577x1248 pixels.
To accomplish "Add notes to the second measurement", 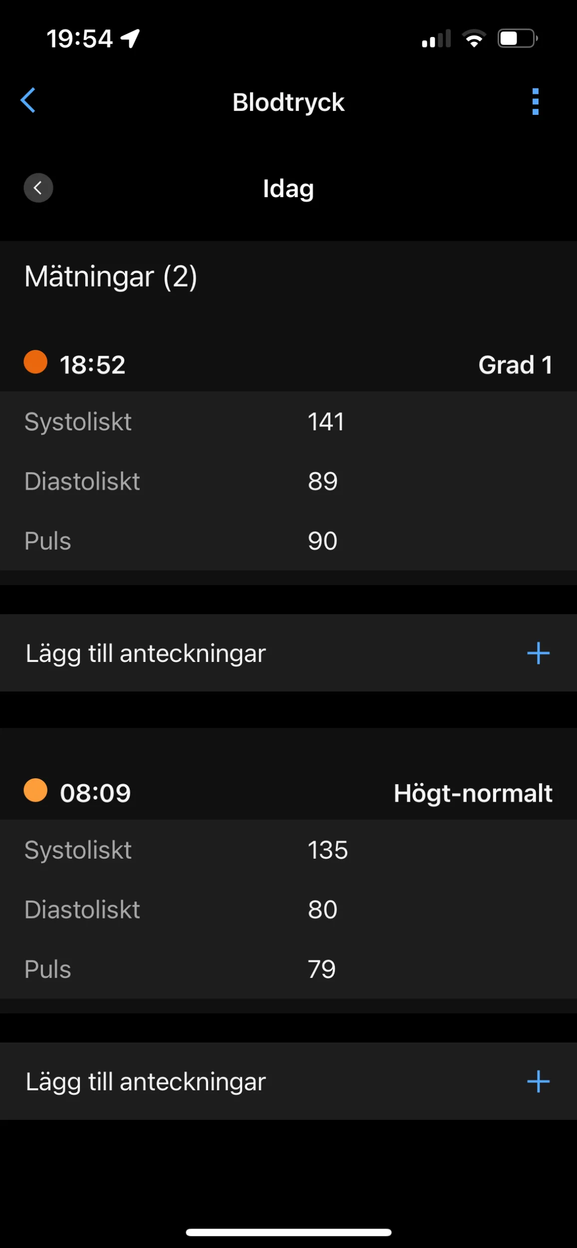I will coord(146,1082).
